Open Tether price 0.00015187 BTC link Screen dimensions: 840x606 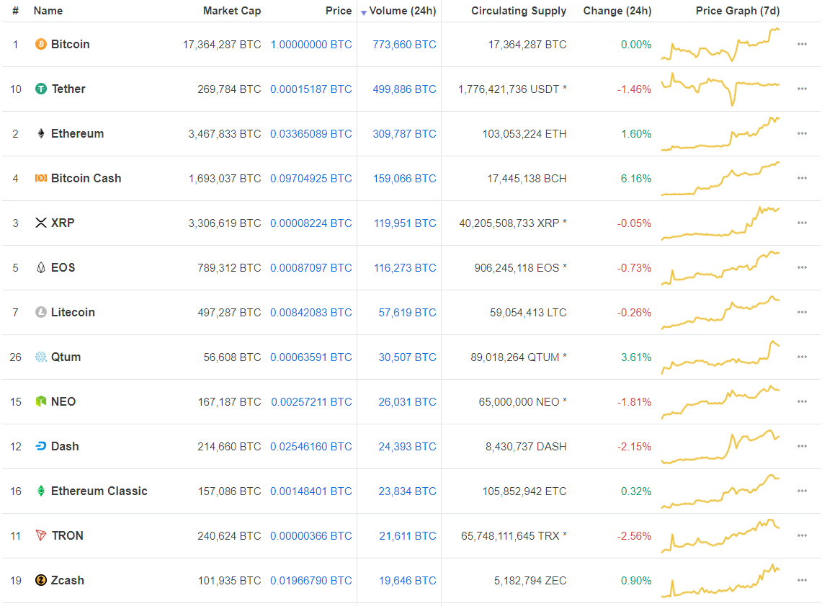click(310, 89)
